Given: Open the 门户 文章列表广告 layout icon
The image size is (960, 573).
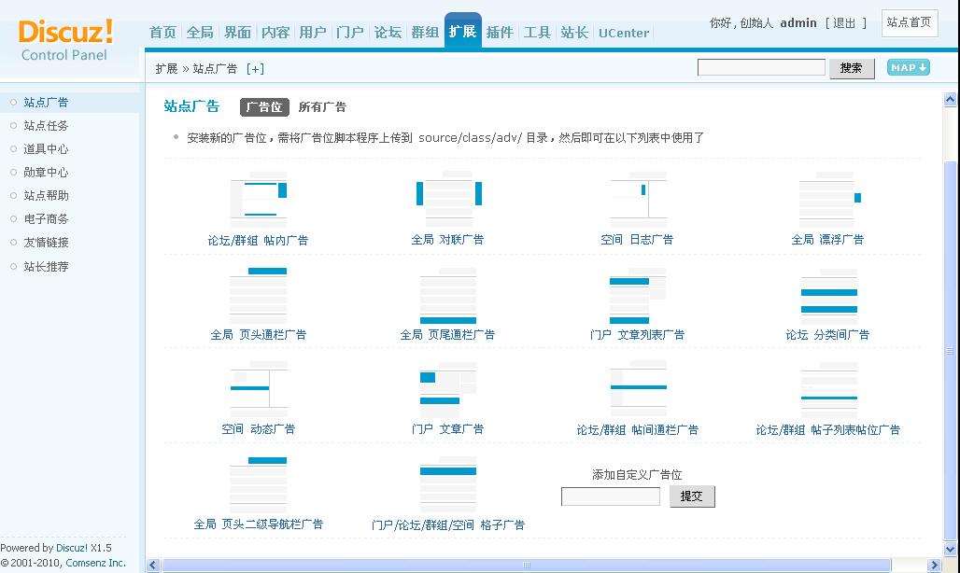Looking at the screenshot, I should pos(638,296).
